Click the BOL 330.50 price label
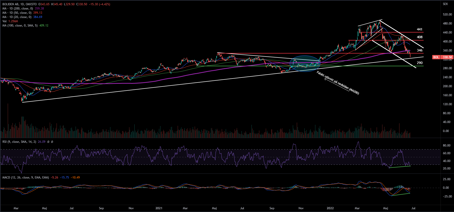454x212 pixels. tap(442, 57)
